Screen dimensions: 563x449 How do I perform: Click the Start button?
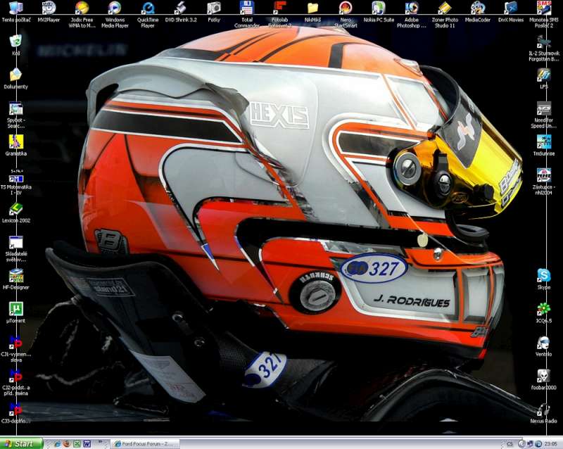[21, 443]
